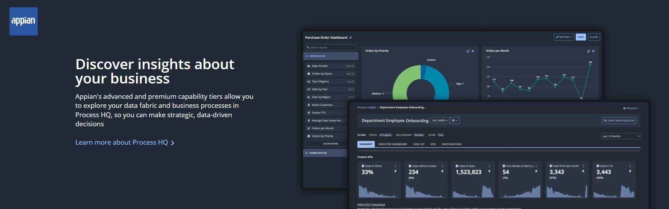Open the gear settings dropdown beside All Cases
The width and height of the screenshot is (669, 209).
click(x=454, y=120)
